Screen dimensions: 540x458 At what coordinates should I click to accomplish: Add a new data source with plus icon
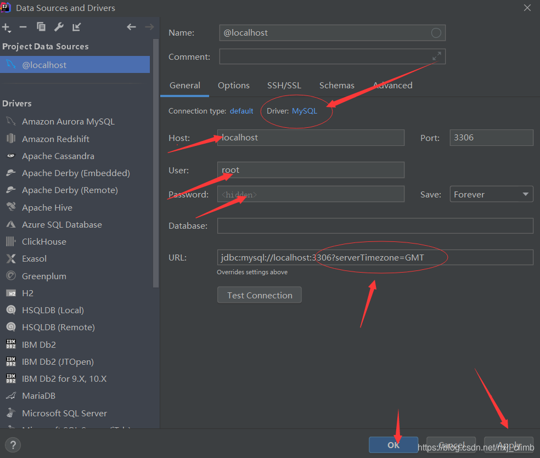point(6,27)
